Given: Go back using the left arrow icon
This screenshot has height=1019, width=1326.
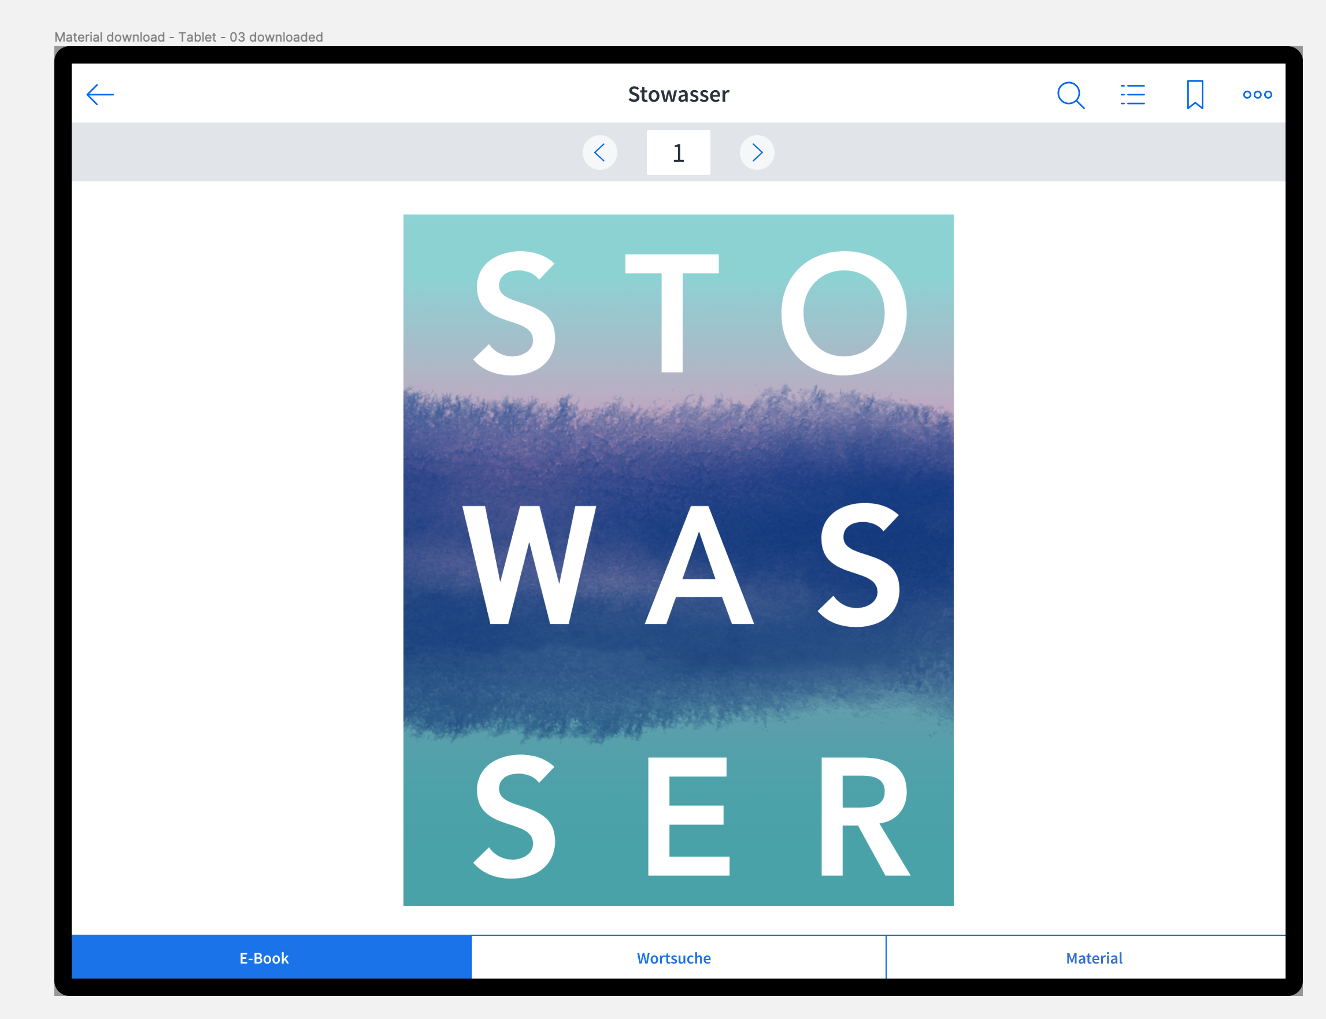Looking at the screenshot, I should [100, 95].
